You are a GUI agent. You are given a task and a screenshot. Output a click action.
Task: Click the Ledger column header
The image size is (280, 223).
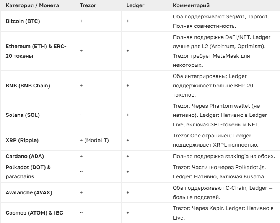[134, 6]
